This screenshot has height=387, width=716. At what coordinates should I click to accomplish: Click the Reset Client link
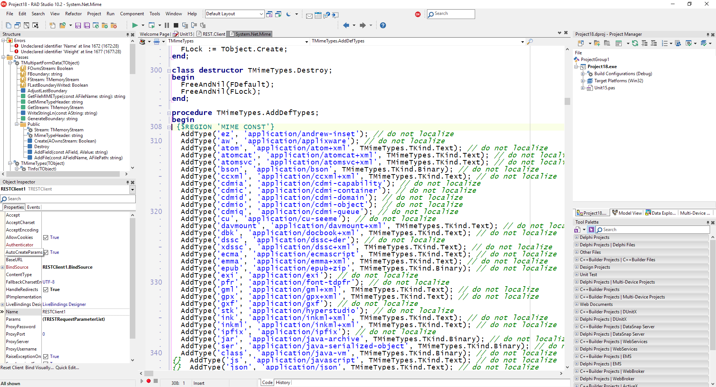pos(12,368)
